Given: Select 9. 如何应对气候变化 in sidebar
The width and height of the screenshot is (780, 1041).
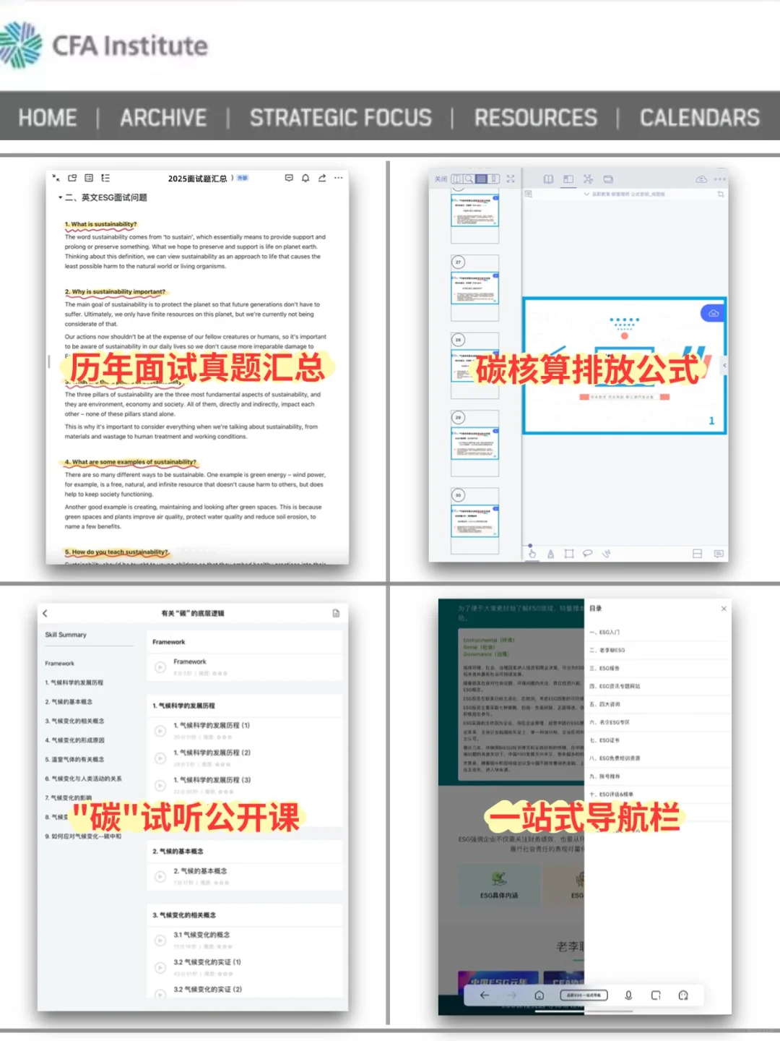Looking at the screenshot, I should point(83,836).
